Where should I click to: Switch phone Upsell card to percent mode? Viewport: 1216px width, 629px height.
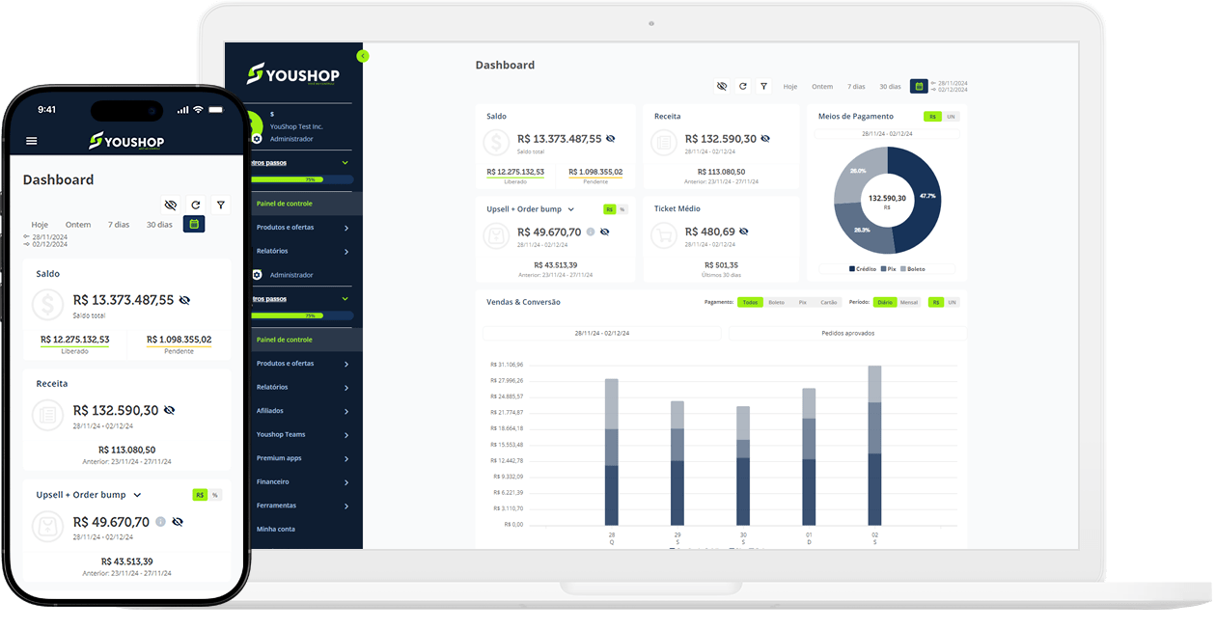click(215, 495)
